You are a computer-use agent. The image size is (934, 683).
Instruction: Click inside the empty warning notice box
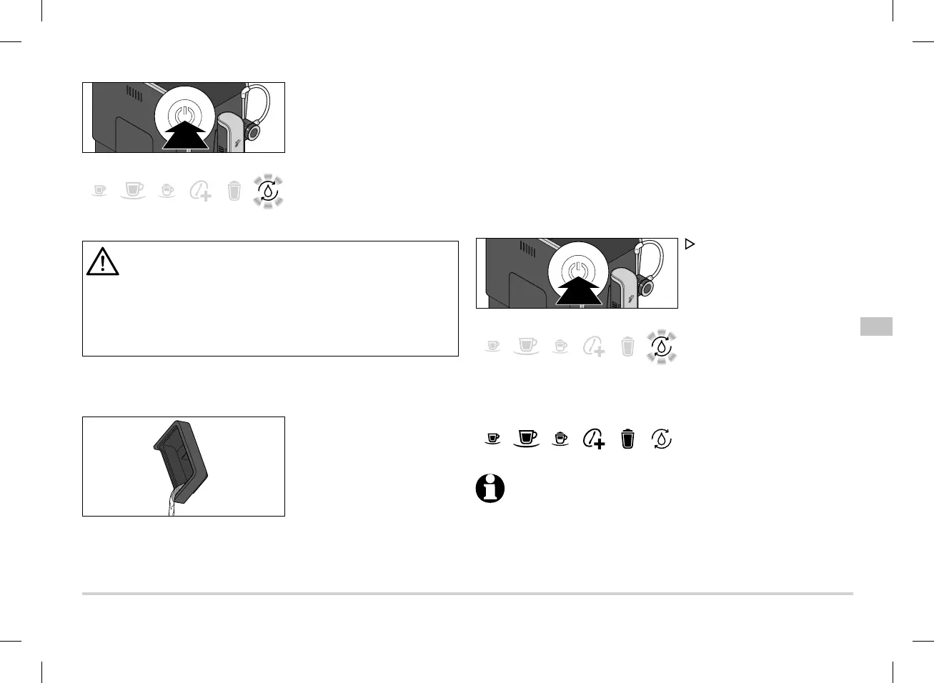(270, 299)
